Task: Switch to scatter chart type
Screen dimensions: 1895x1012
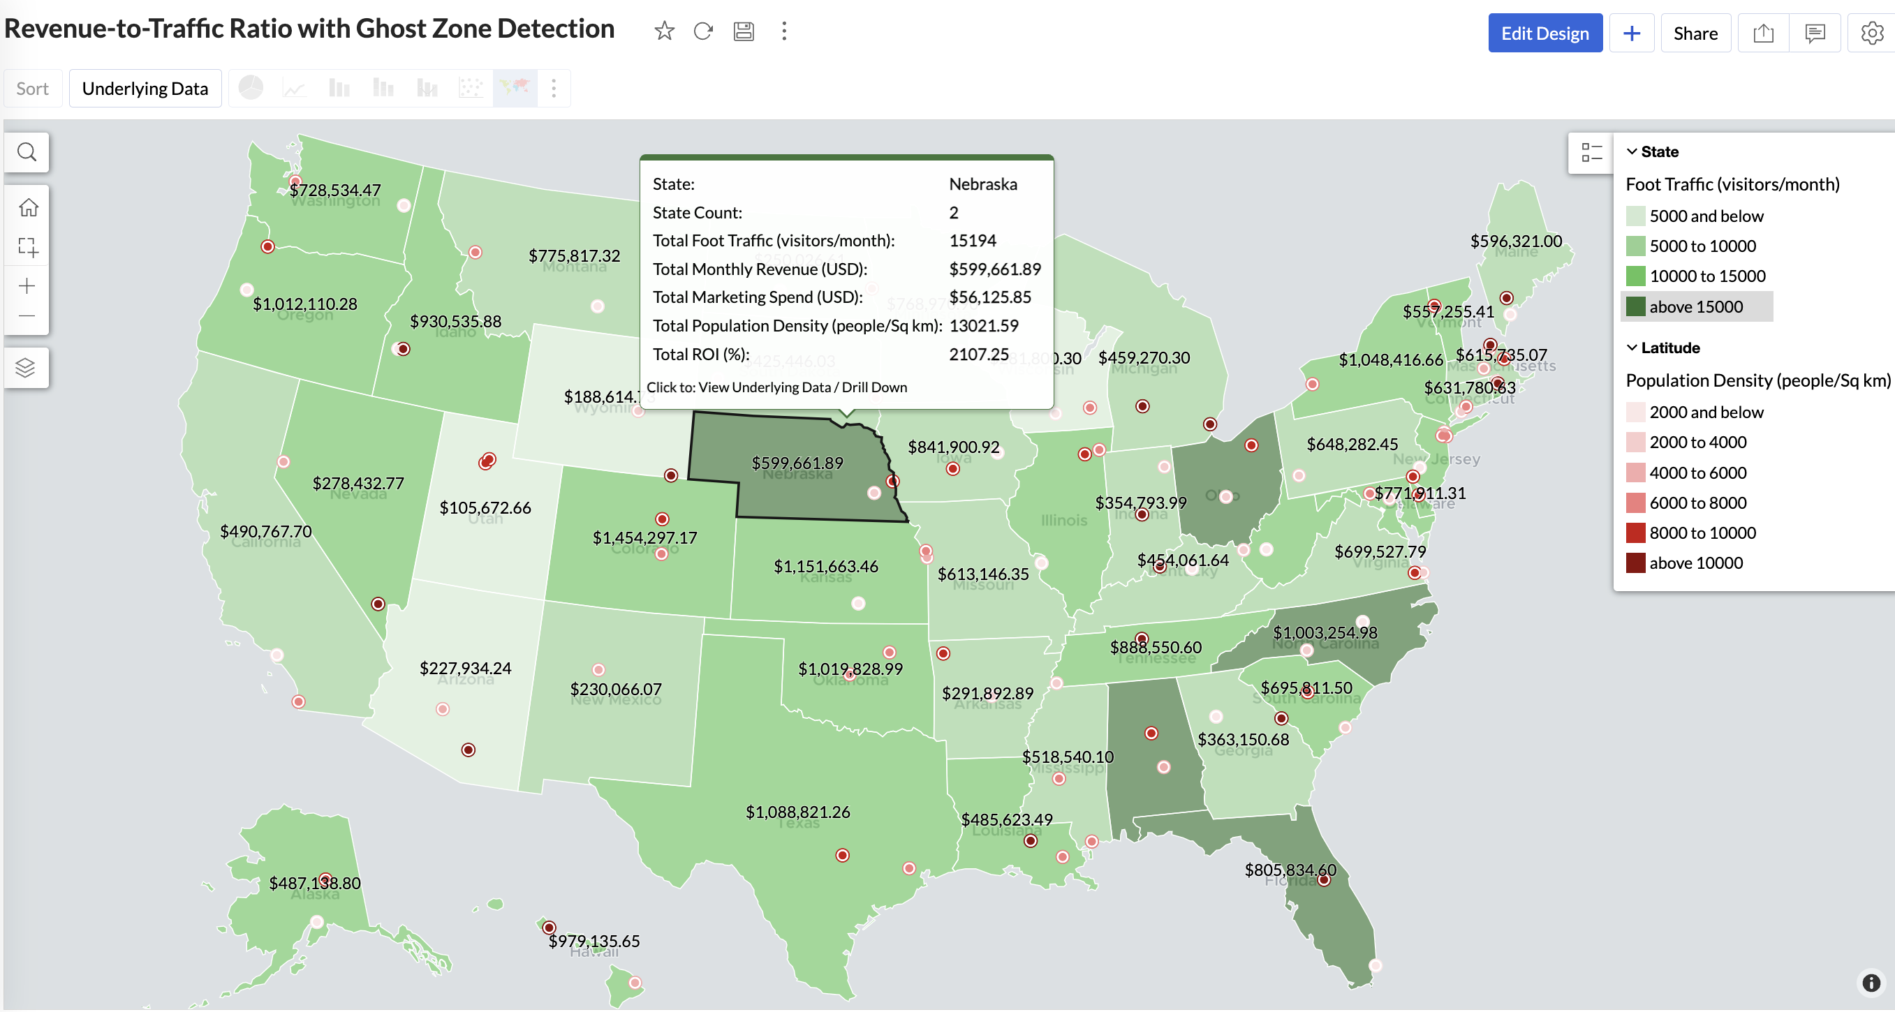Action: (471, 88)
